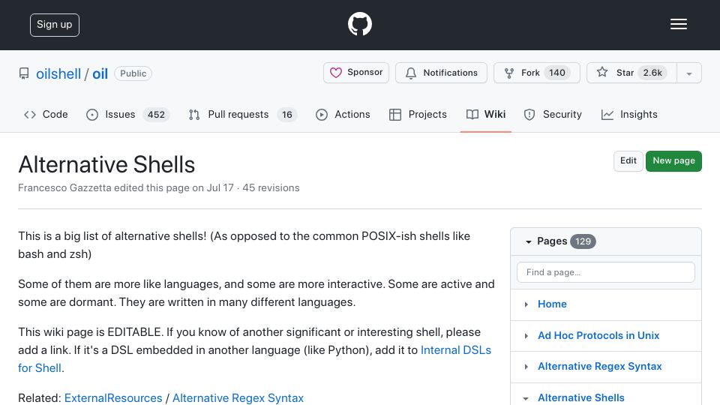Open Alternative Regex Syntax sidebar page
720x405 pixels.
pyautogui.click(x=600, y=367)
